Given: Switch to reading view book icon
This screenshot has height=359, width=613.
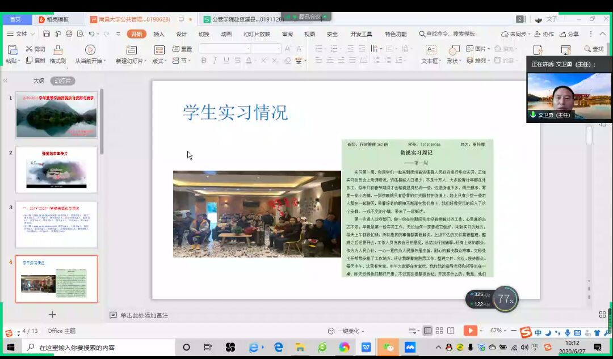Looking at the screenshot, I should pyautogui.click(x=451, y=331).
